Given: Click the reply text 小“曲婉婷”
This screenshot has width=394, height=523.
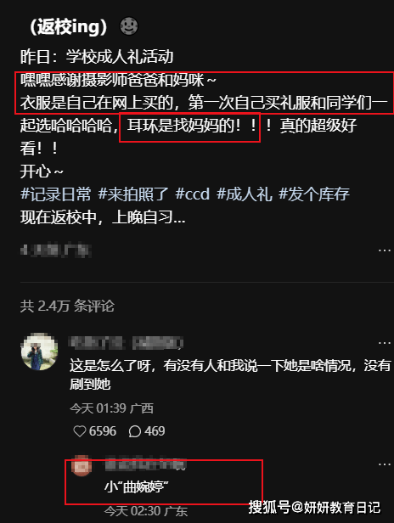Looking at the screenshot, I should pos(137,487).
